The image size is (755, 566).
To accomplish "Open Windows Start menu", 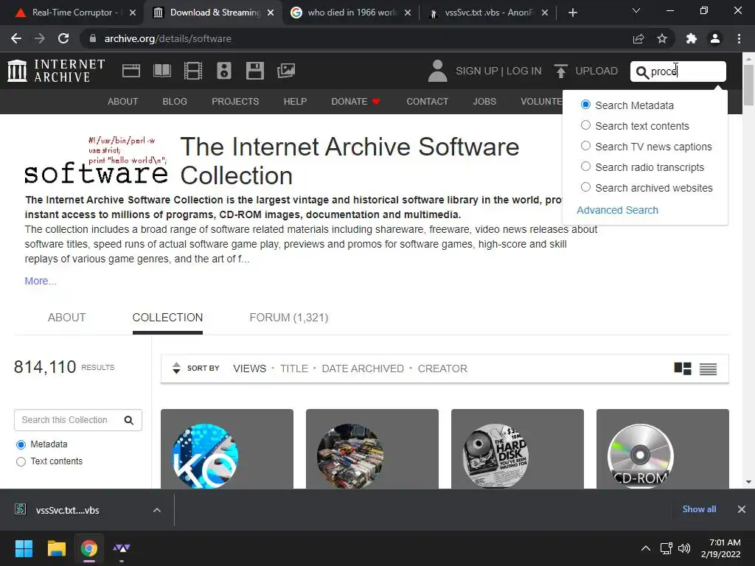I will coord(24,548).
